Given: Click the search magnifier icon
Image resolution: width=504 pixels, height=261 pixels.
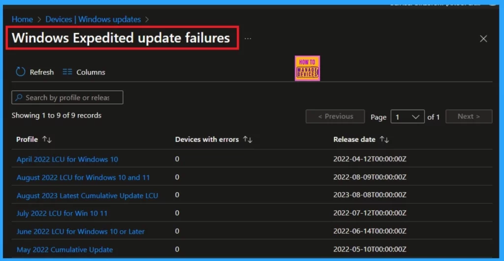Looking at the screenshot, I should 19,98.
